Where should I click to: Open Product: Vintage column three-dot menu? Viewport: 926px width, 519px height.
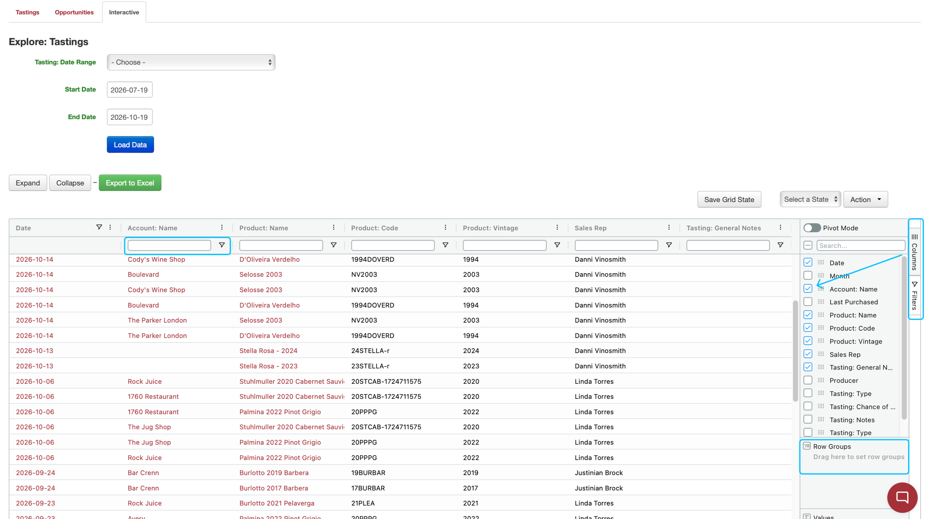point(557,227)
